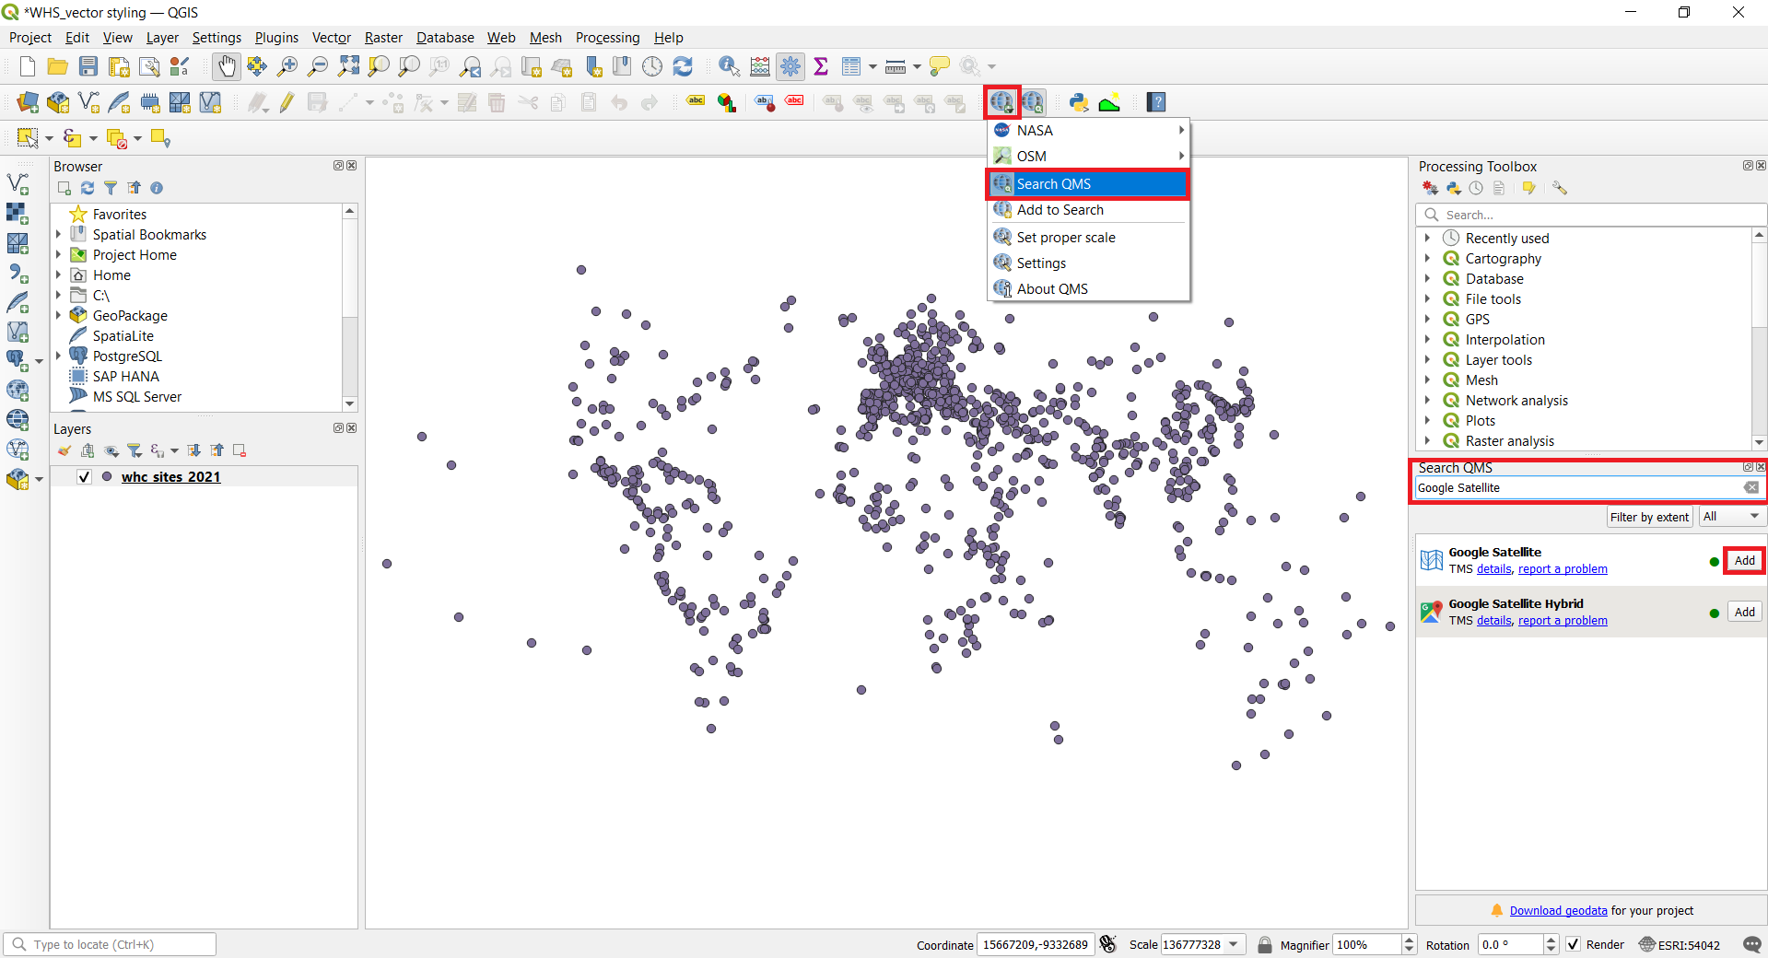The image size is (1768, 958).
Task: Expand the Interpolation toolbox group
Action: coord(1427,340)
